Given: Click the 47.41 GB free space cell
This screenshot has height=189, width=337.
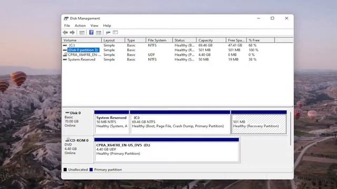Looking at the screenshot, I should click(x=235, y=46).
